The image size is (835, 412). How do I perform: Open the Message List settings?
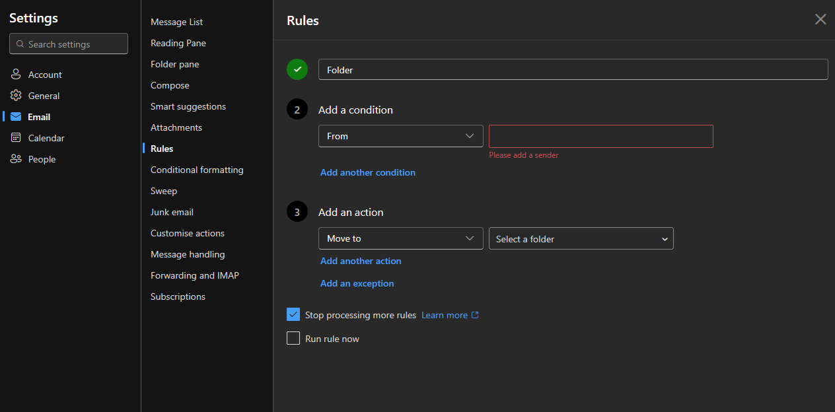tap(177, 22)
